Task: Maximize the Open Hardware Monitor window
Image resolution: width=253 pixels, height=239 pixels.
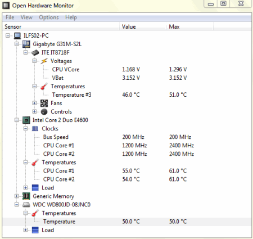Action: 223,4
